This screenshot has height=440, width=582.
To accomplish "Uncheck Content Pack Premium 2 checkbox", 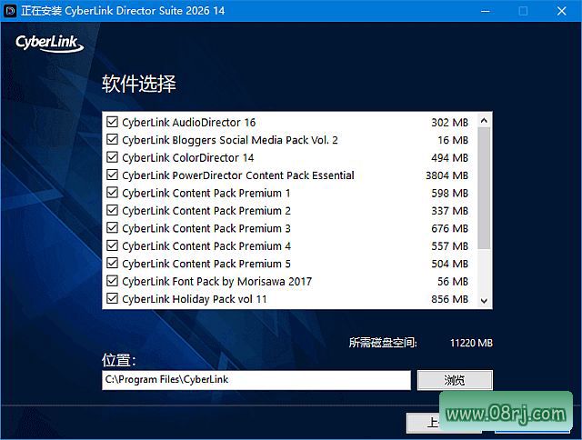I will click(x=112, y=210).
